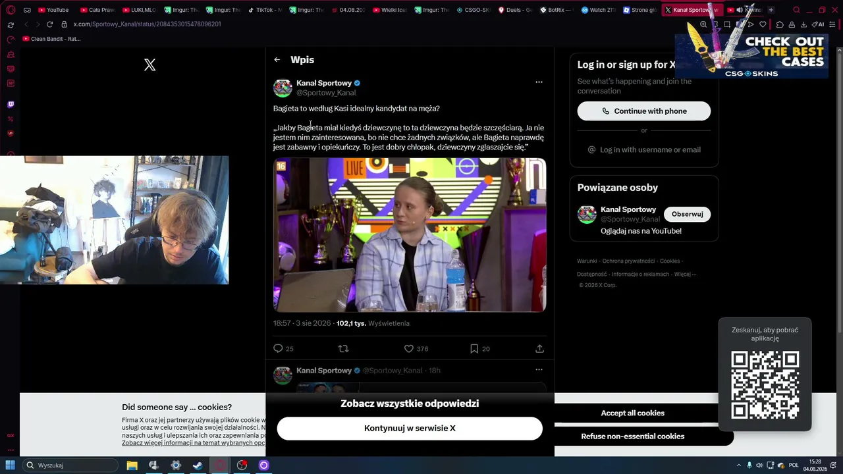Switch to the BotRix tab
Viewport: 843px width, 474px height.
click(557, 10)
